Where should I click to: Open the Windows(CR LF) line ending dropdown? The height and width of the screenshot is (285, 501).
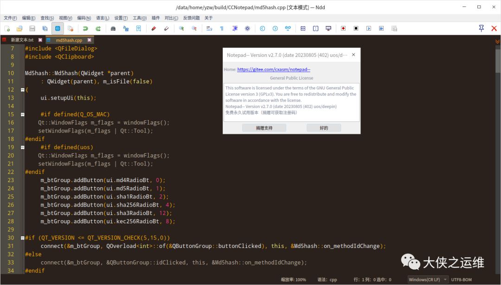click(x=428, y=279)
